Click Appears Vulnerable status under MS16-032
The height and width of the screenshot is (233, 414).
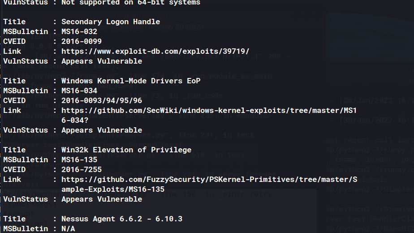102,61
